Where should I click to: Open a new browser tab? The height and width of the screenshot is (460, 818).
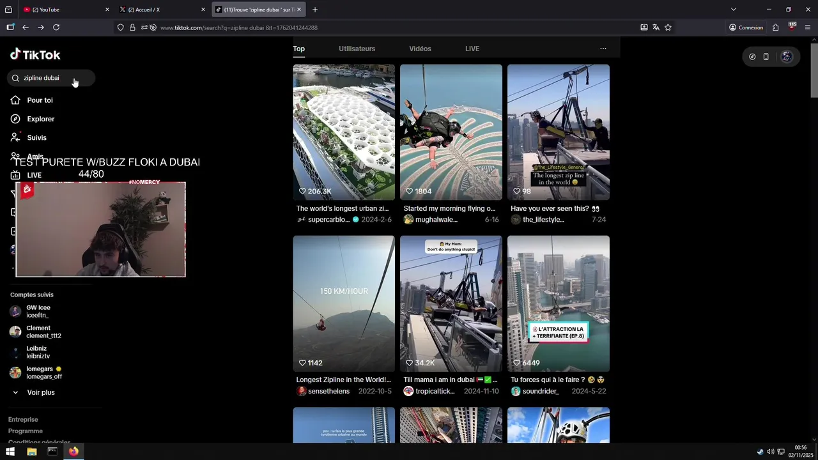(315, 10)
